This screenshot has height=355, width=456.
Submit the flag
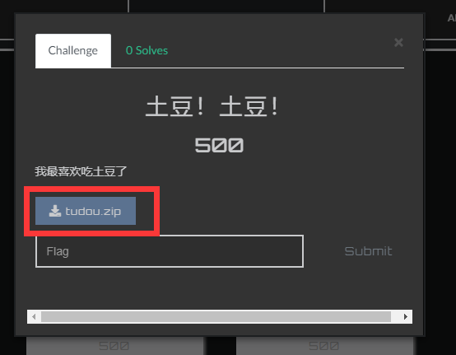[x=368, y=251]
